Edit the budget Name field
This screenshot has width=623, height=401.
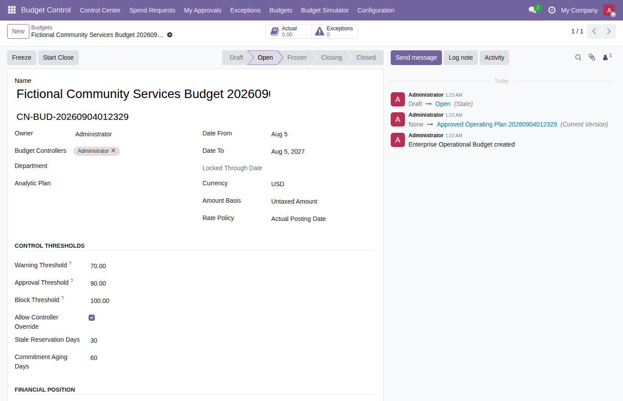(x=143, y=94)
